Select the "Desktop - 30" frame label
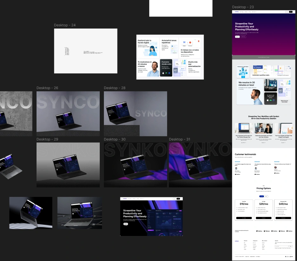 coord(115,139)
